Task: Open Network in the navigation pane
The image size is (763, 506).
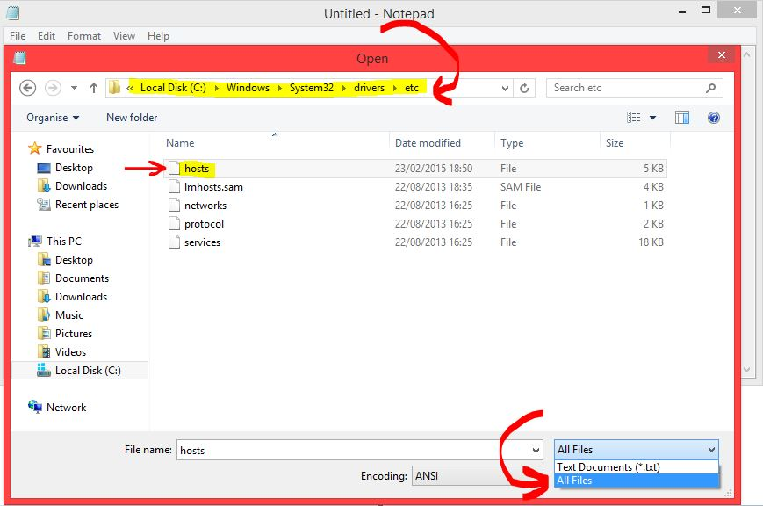Action: (66, 408)
